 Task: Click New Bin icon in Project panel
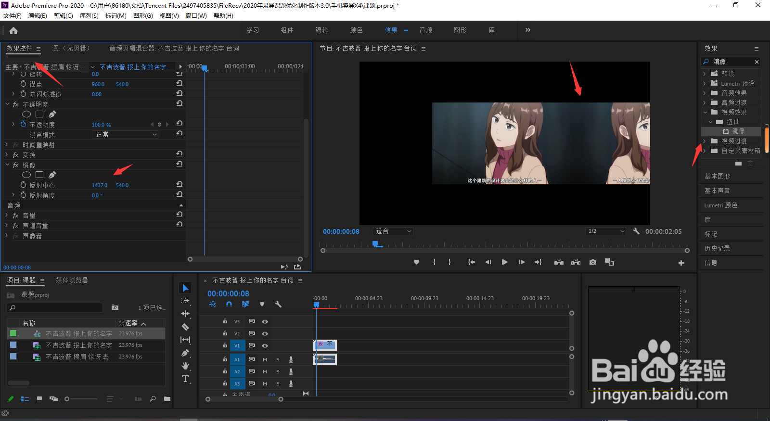pos(167,398)
